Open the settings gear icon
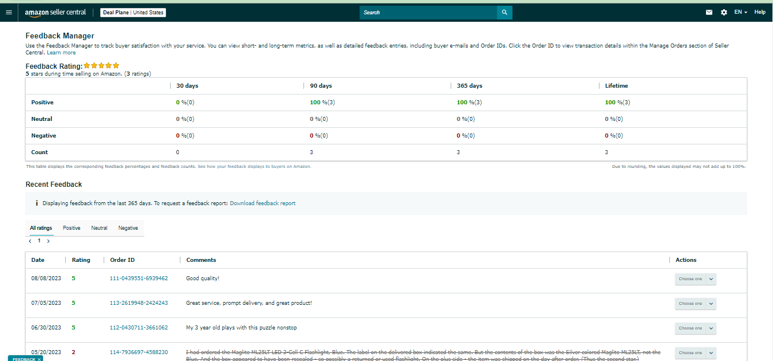Viewport: 773px width, 361px height. (x=724, y=12)
